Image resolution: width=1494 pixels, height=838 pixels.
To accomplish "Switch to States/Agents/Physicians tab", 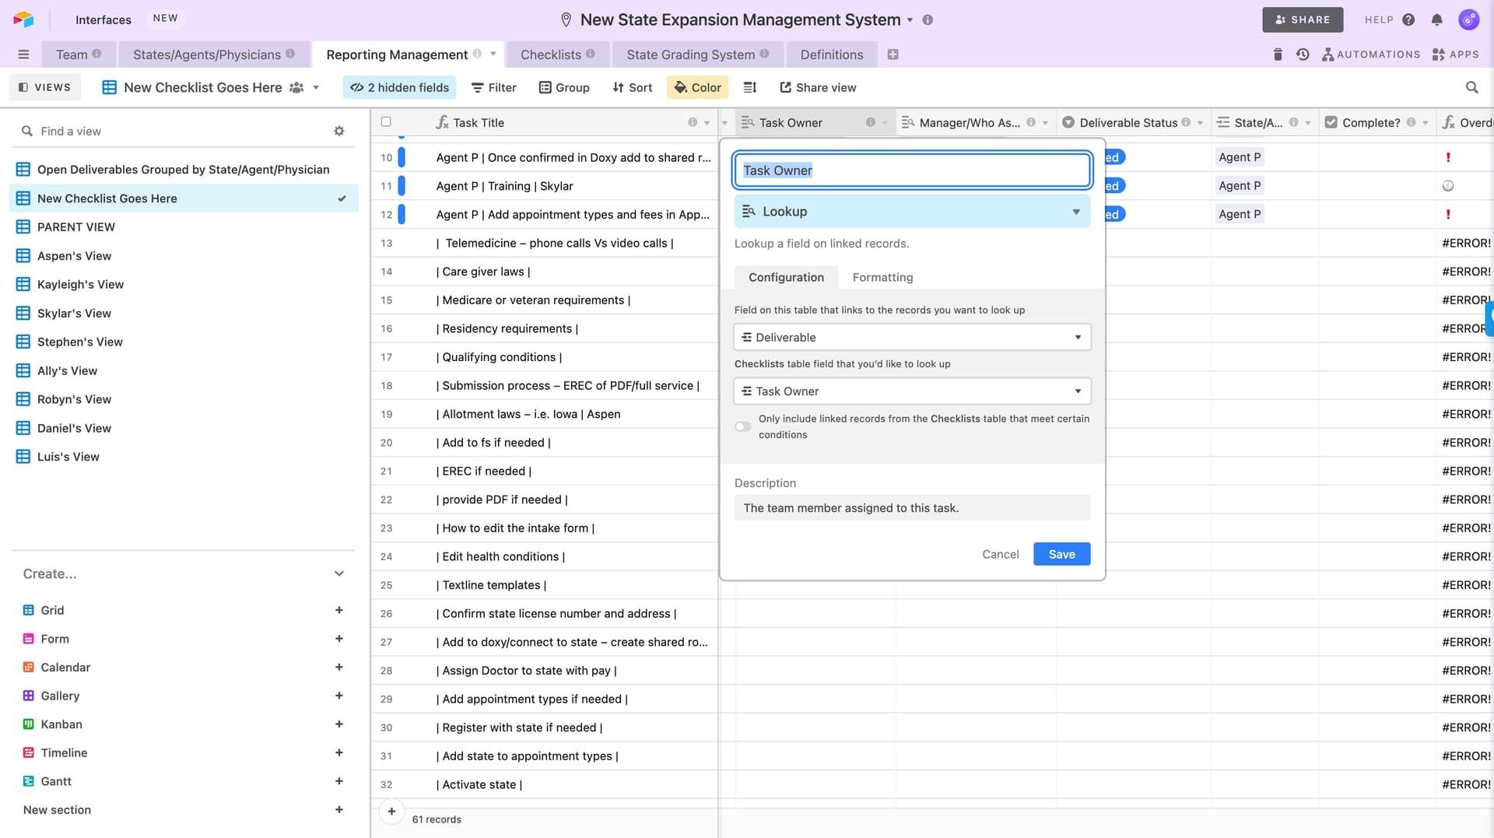I will click(214, 54).
